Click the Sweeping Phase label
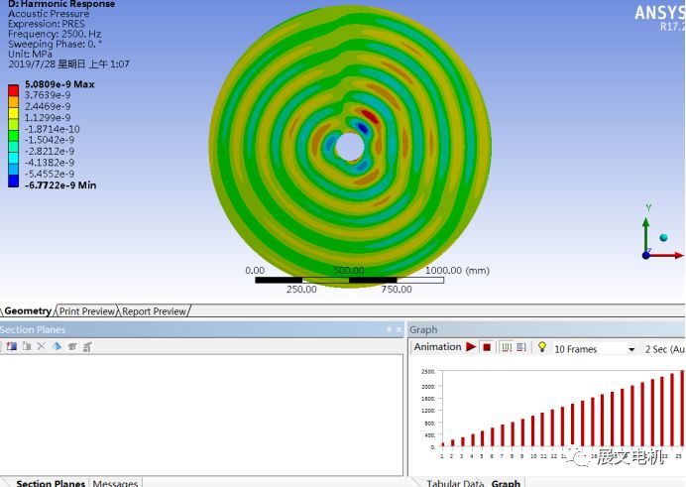The height and width of the screenshot is (487, 686). pyautogui.click(x=56, y=44)
